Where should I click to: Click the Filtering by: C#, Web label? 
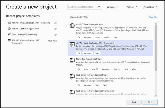coord(79,17)
